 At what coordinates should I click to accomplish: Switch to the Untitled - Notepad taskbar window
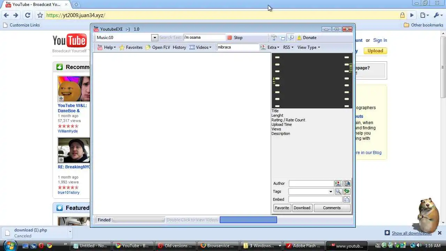[90, 246]
